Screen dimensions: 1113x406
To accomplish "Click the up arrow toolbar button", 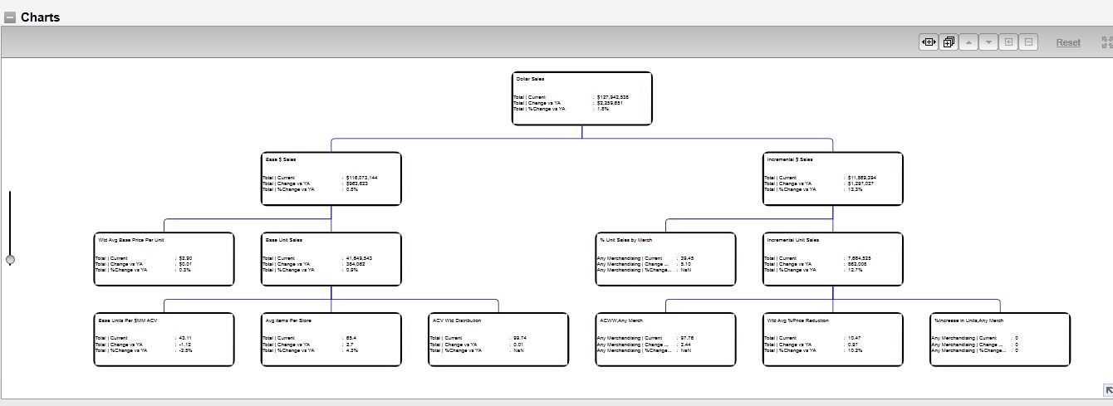I will pyautogui.click(x=968, y=42).
